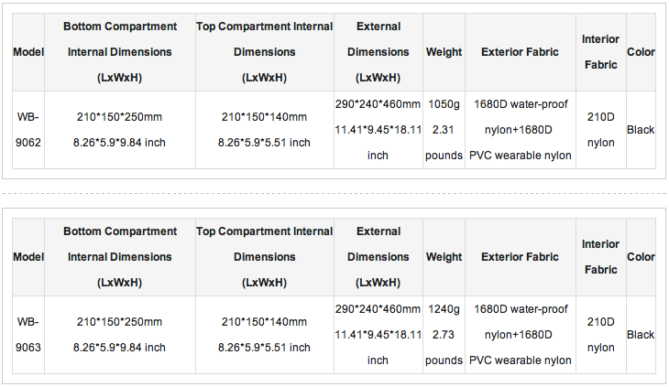Click the Black color cell for WB-9062
The height and width of the screenshot is (387, 669).
(641, 129)
